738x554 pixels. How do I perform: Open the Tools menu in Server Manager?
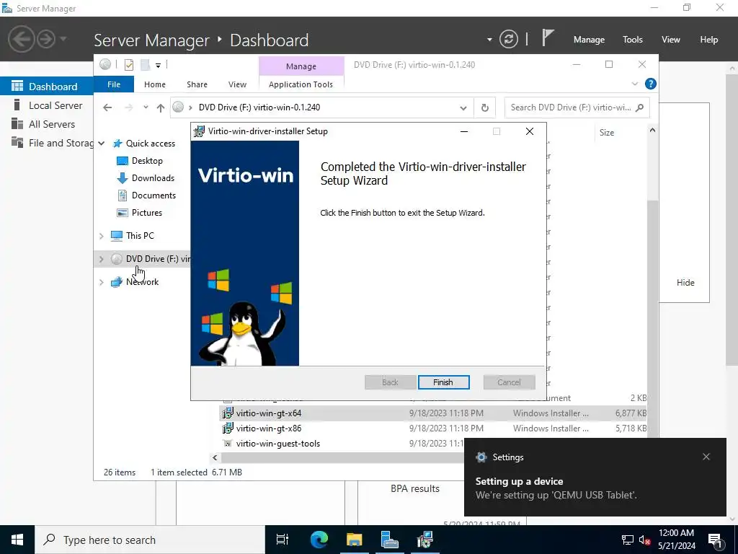(x=633, y=40)
